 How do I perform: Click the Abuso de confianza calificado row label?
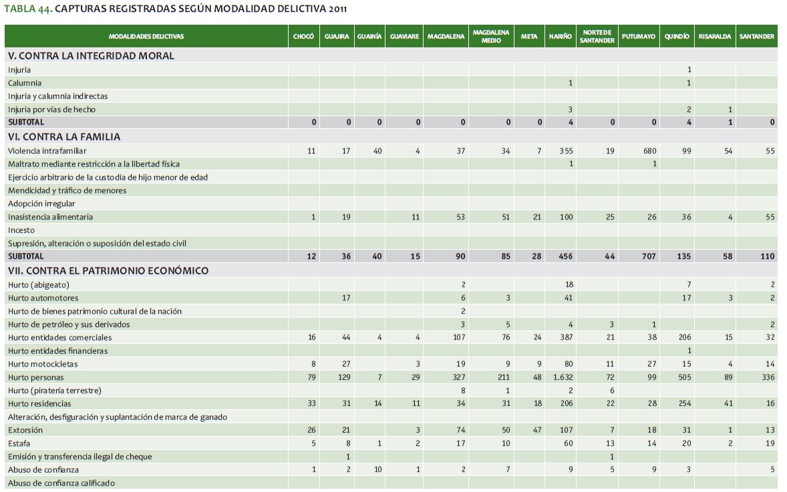tap(61, 483)
